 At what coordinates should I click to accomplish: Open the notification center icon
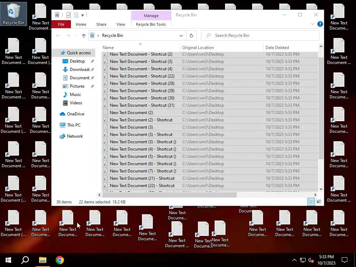[x=345, y=260]
